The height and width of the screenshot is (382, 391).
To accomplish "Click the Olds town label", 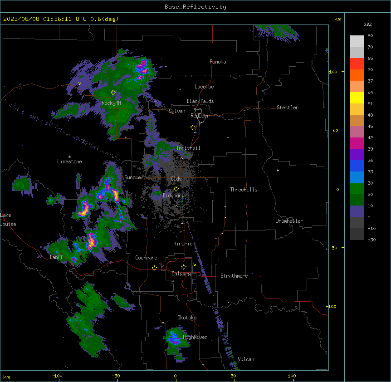I will pyautogui.click(x=176, y=179).
